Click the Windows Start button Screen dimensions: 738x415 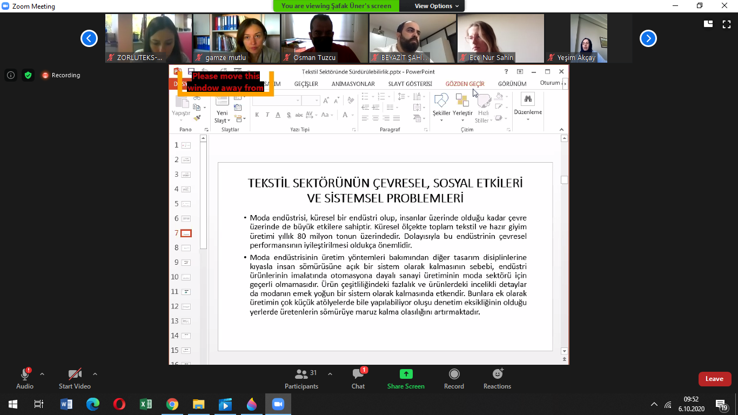coord(13,404)
